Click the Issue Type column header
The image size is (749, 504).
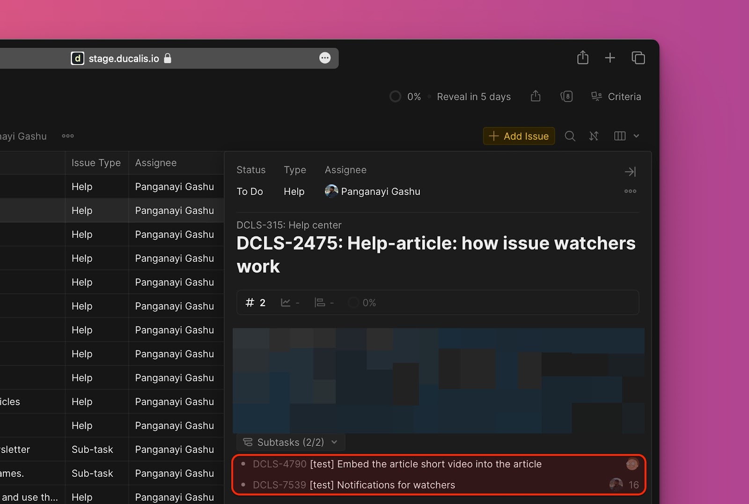pos(96,163)
